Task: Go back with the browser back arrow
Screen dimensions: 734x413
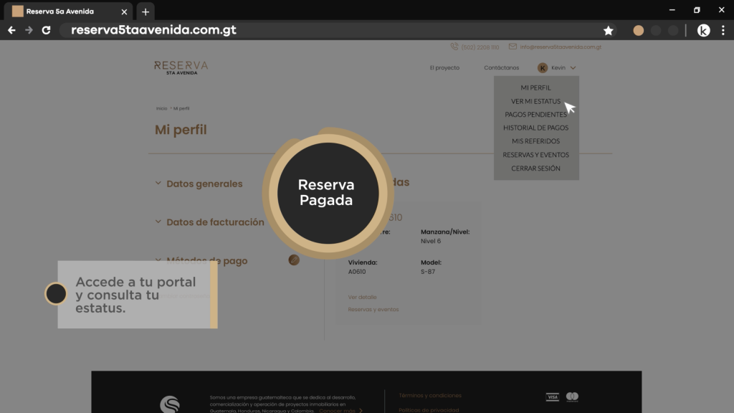Action: (11, 30)
